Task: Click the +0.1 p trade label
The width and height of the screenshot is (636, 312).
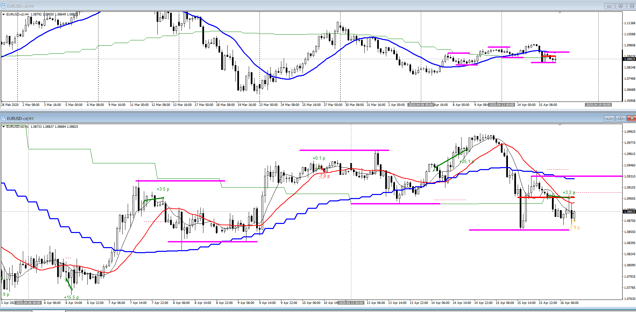Action: point(319,158)
